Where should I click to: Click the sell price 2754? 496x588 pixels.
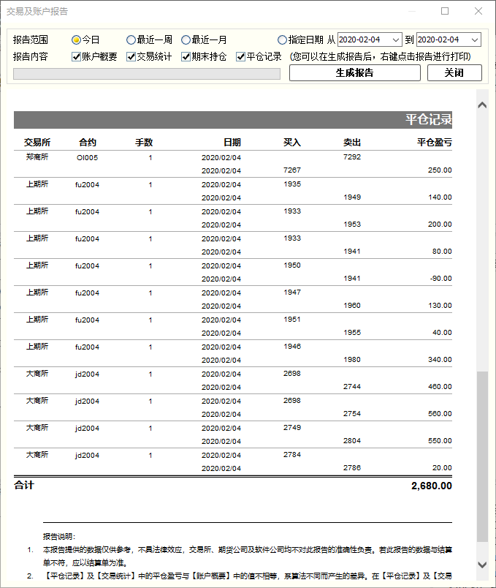[x=352, y=414]
